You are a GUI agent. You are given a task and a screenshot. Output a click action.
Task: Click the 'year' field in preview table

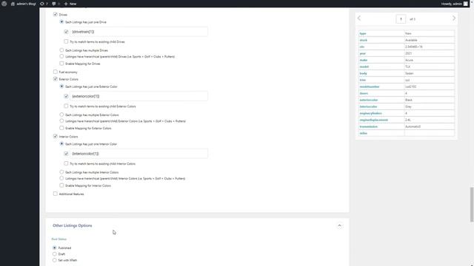363,53
